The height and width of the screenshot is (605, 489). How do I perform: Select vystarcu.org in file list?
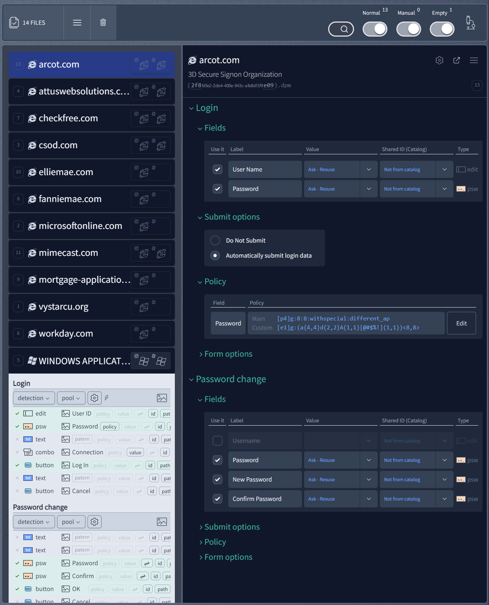click(x=92, y=307)
